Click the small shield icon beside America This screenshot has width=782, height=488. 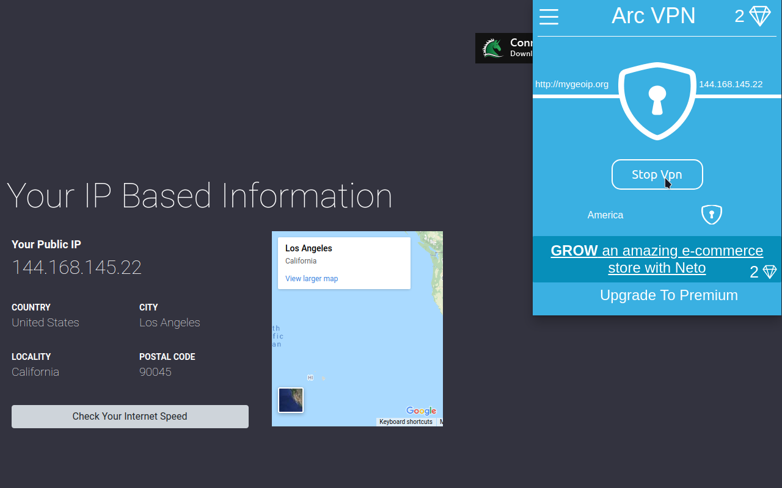coord(711,215)
